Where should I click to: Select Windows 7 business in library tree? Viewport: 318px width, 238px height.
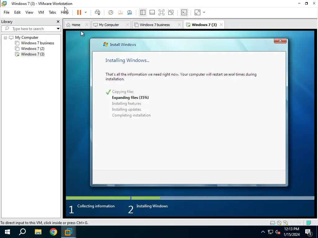click(38, 43)
